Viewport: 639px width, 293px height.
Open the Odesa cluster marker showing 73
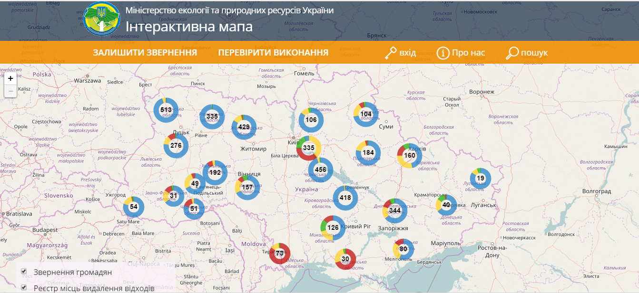[x=280, y=253]
